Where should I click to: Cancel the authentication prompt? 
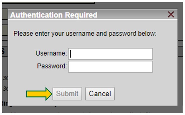coord(100,94)
